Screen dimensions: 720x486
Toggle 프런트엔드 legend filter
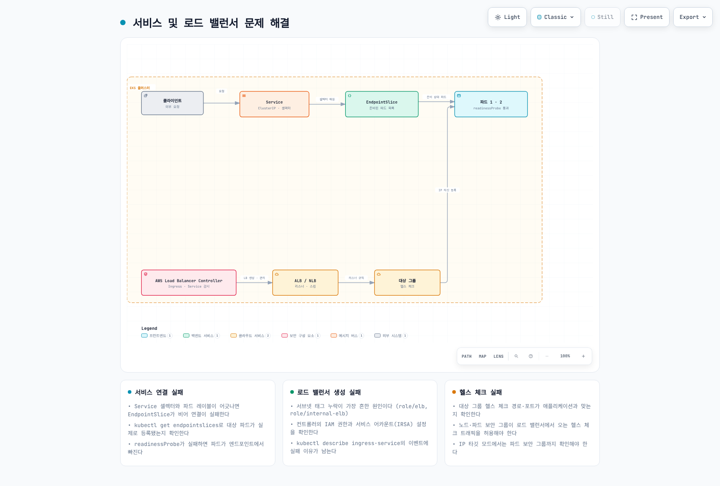point(157,336)
